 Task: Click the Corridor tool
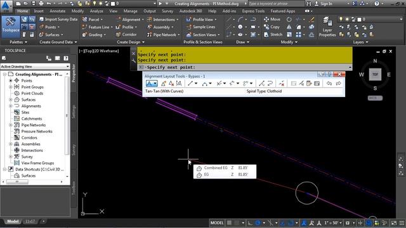pyautogui.click(x=126, y=34)
